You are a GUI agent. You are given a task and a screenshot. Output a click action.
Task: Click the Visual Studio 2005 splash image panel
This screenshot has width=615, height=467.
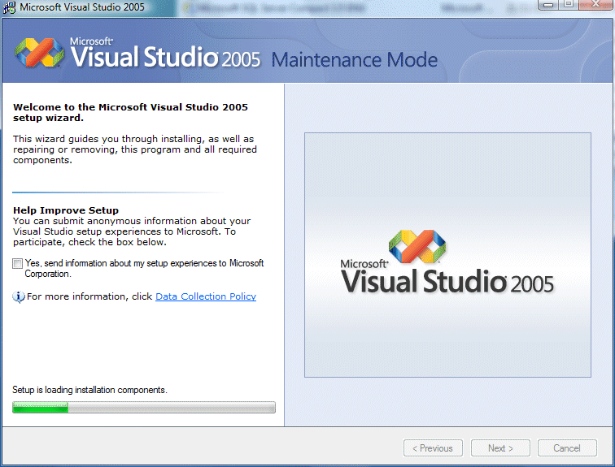click(447, 255)
